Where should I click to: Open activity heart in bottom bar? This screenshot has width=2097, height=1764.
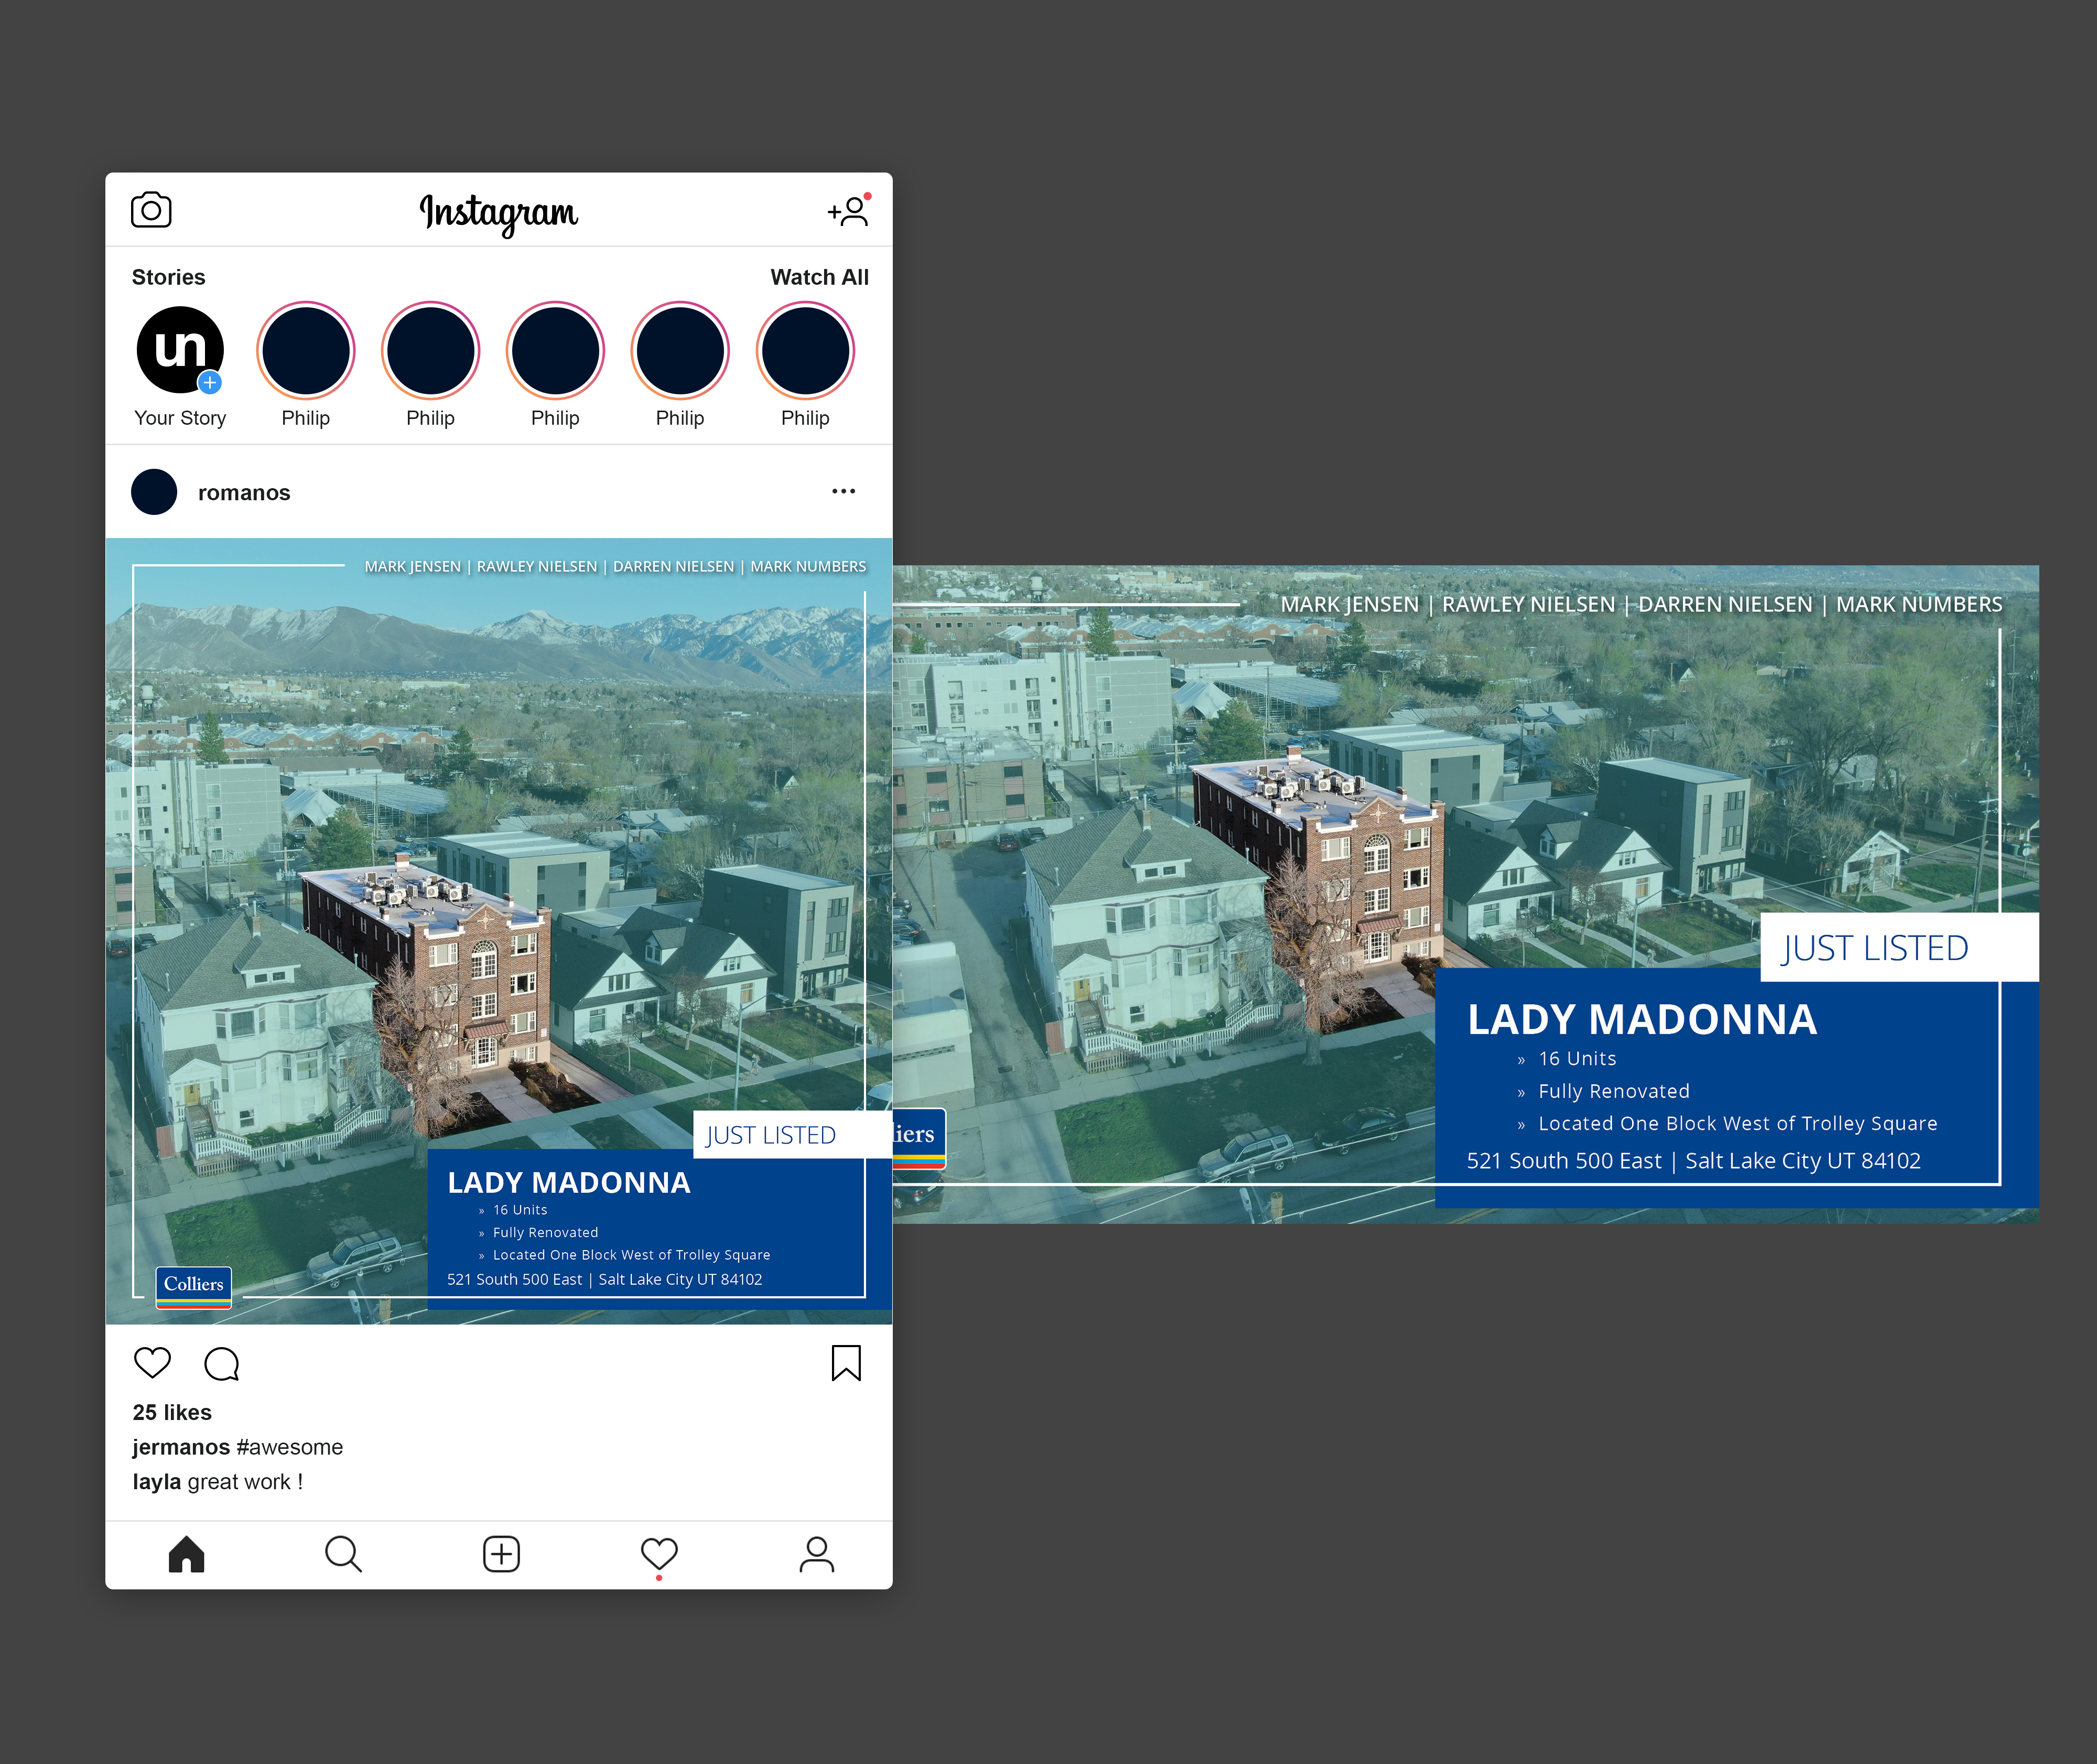[658, 1554]
